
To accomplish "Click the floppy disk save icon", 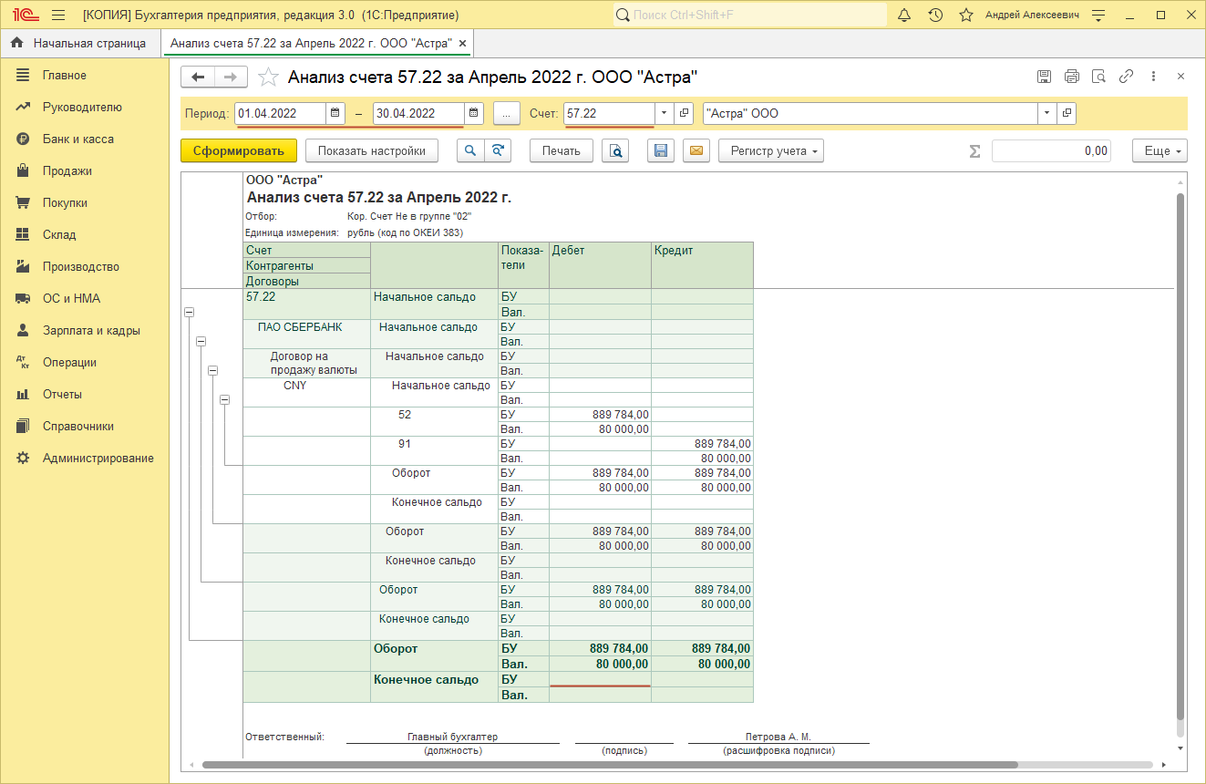I will coord(661,151).
